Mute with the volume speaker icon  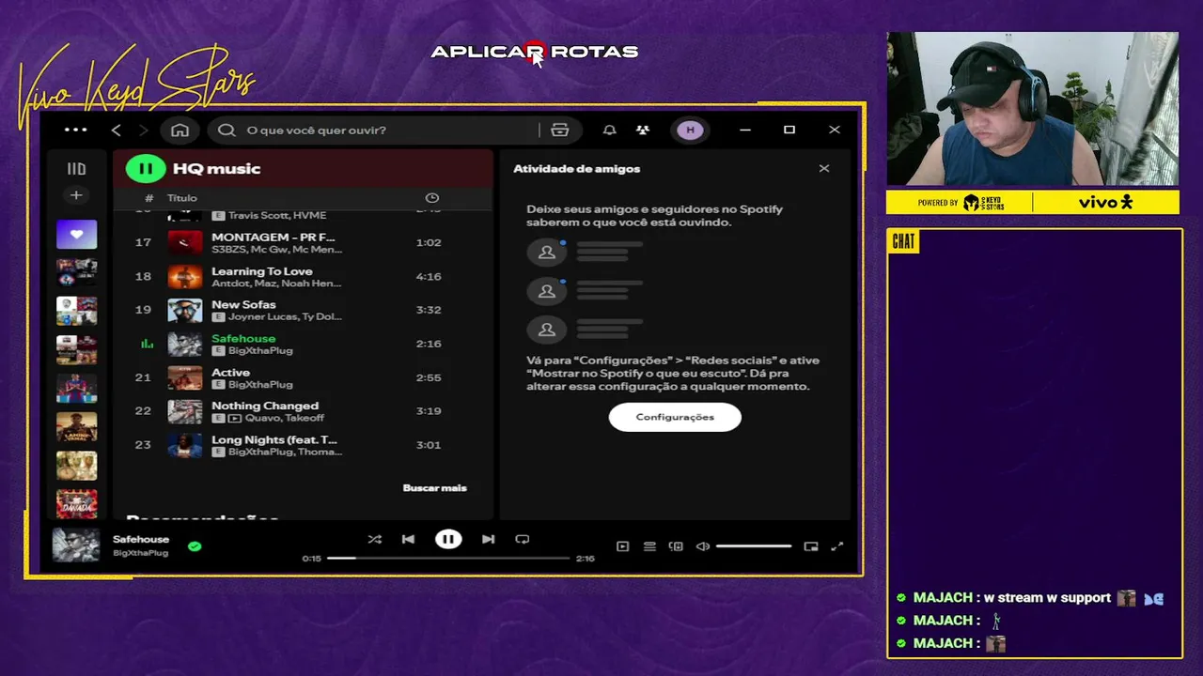coord(703,546)
